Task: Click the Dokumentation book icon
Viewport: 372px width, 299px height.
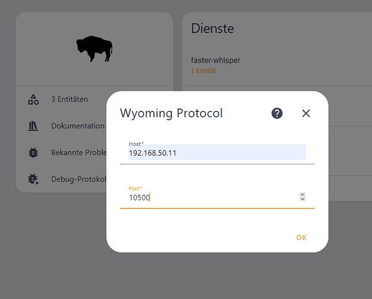Action: [33, 126]
